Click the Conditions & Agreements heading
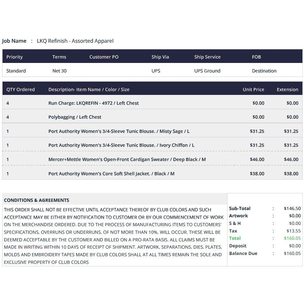This screenshot has height=304, width=304. pos(37,200)
